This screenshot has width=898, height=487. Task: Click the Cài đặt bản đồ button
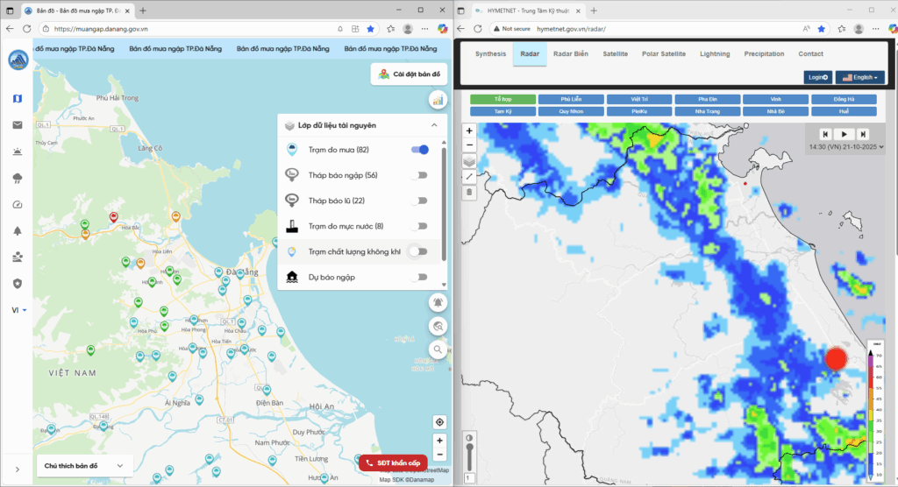pyautogui.click(x=409, y=74)
